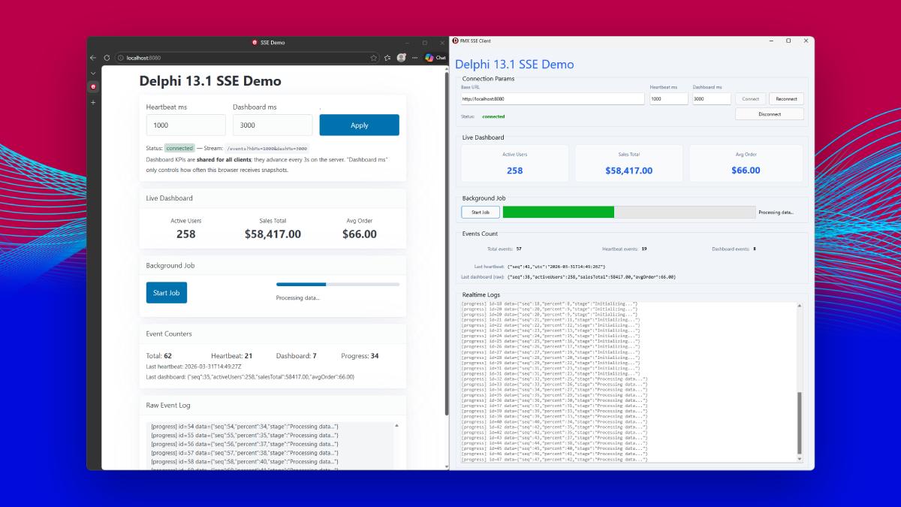Viewport: 901px width, 507px height.
Task: Minimize the FMX SSE Client window
Action: pyautogui.click(x=770, y=41)
